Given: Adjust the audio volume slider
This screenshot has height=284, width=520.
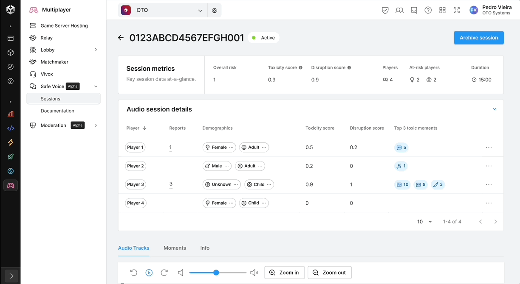Looking at the screenshot, I should [x=216, y=273].
